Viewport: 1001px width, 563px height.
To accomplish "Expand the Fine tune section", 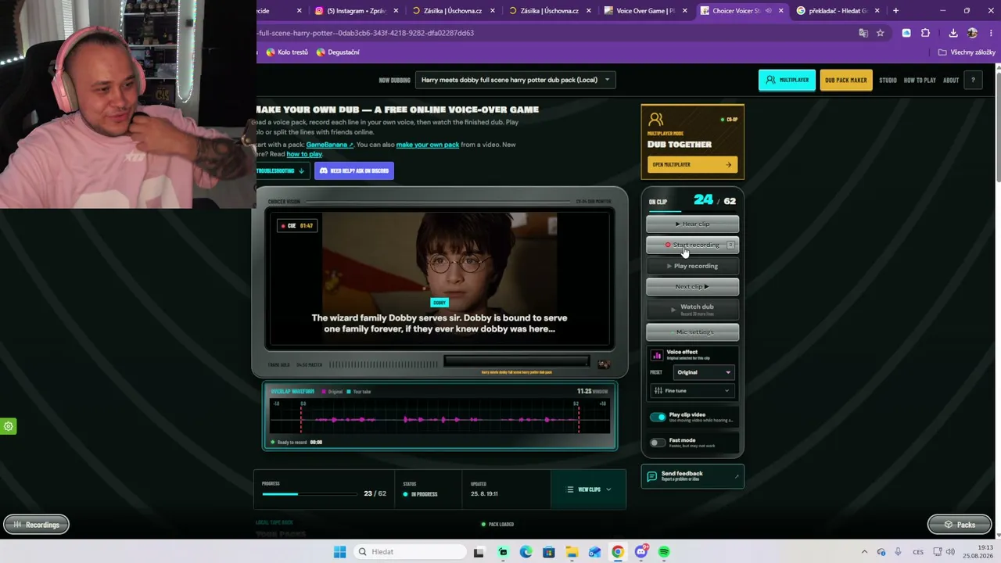I will (x=692, y=391).
